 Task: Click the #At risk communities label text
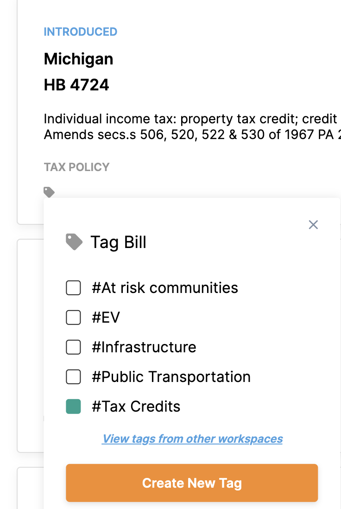[x=165, y=288]
